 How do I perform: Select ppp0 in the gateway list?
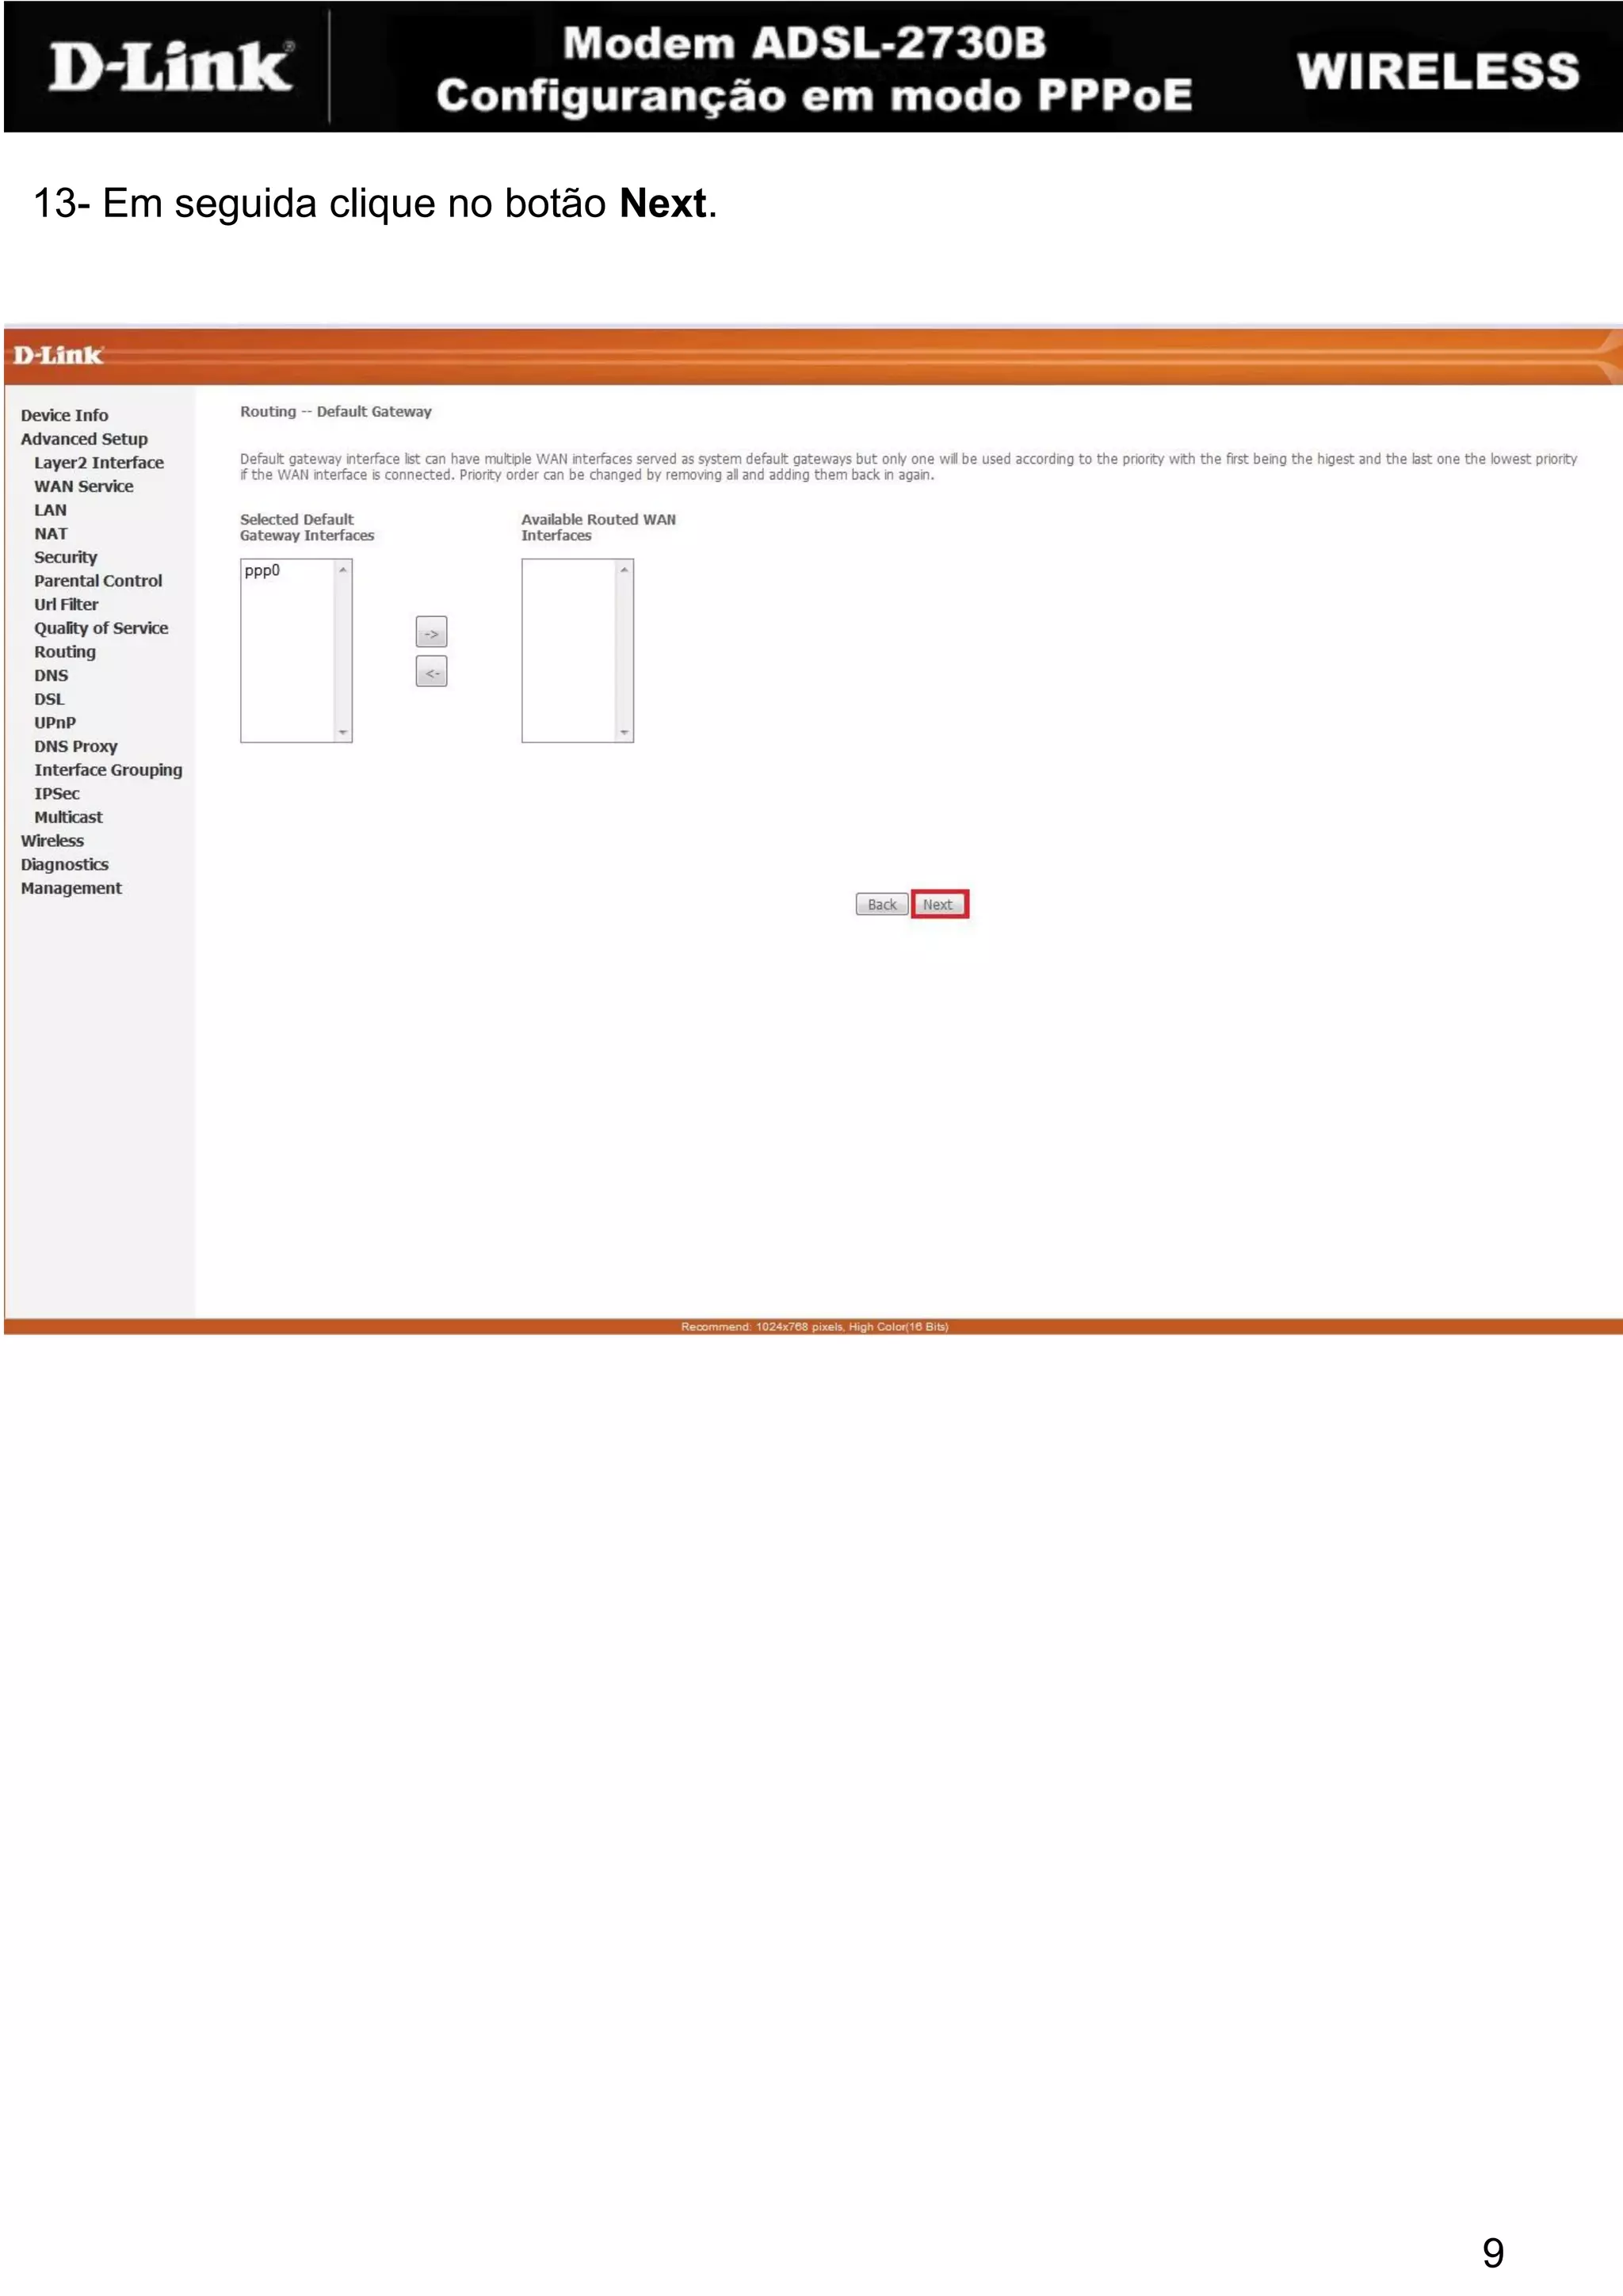(x=263, y=571)
